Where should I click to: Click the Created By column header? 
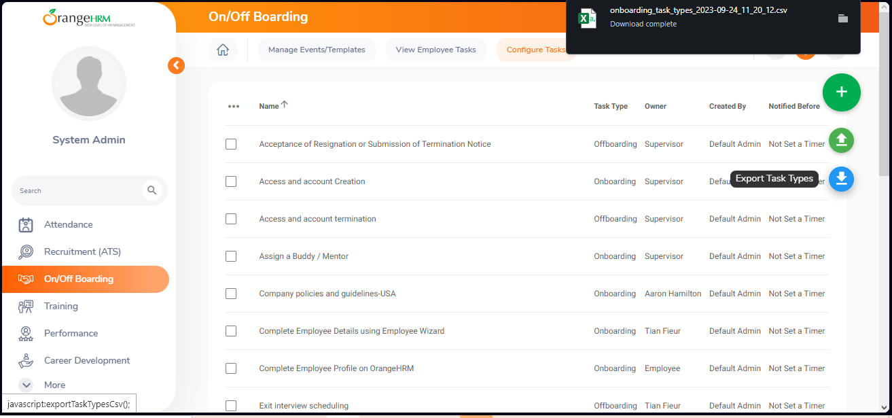(728, 106)
